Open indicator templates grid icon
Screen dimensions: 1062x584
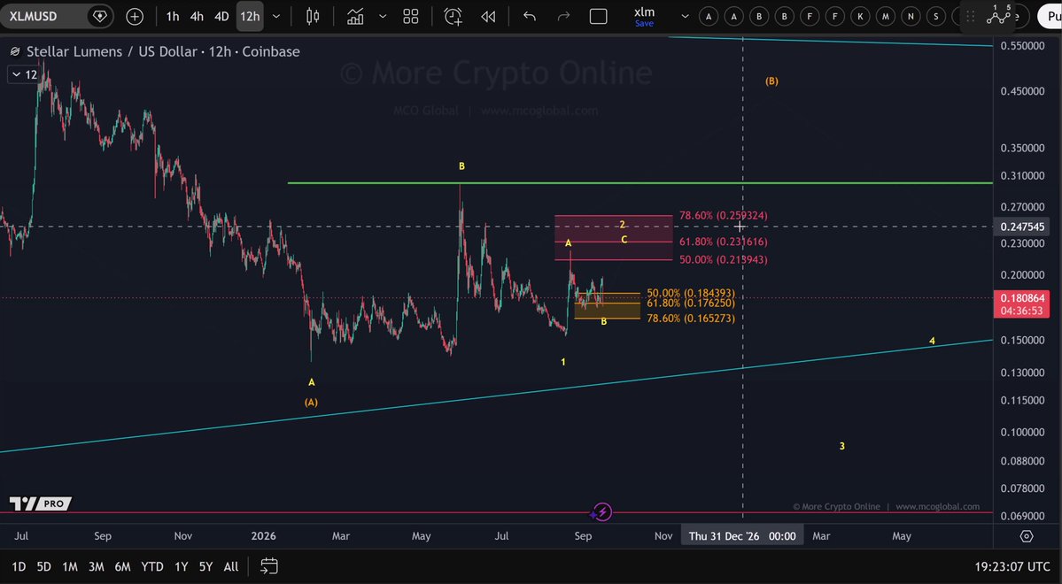click(410, 16)
